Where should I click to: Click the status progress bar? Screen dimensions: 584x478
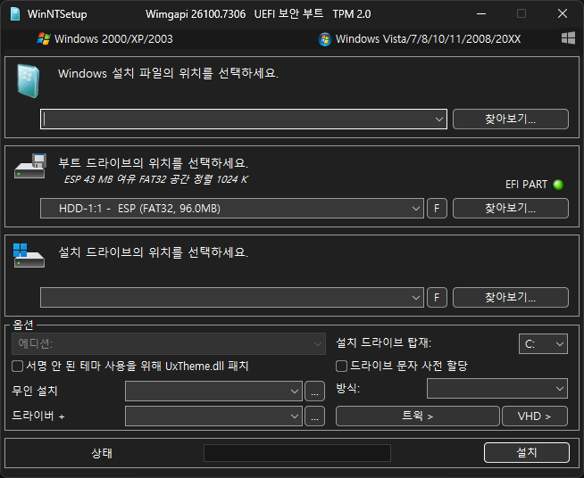coord(297,453)
